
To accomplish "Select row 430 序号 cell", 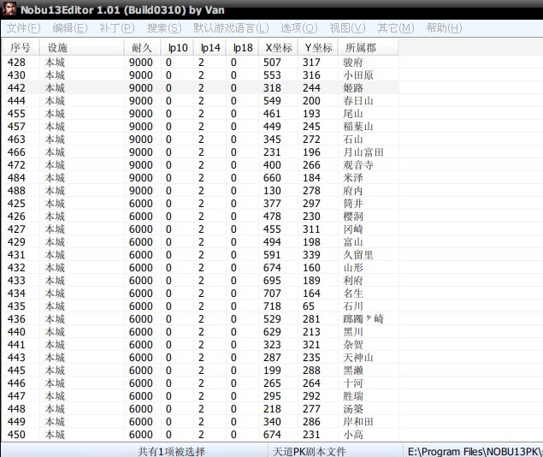I will [x=16, y=75].
